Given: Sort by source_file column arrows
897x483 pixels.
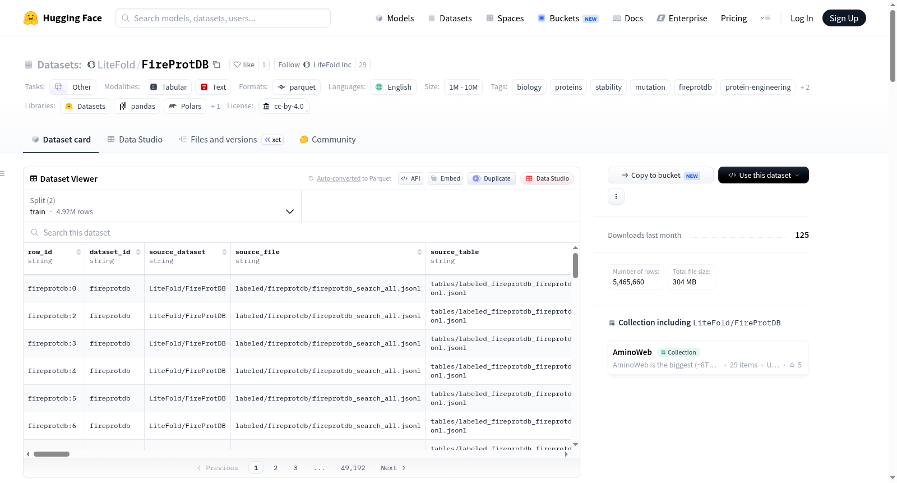Looking at the screenshot, I should tap(419, 252).
